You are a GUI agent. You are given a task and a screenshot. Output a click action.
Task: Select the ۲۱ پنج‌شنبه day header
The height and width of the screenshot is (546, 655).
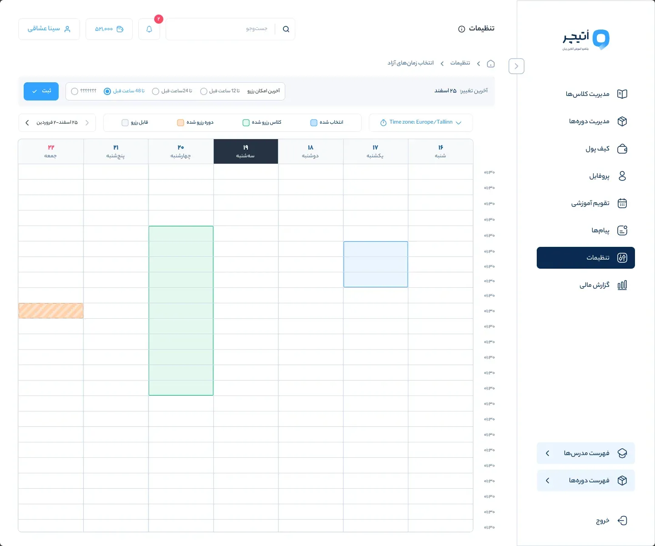tap(116, 151)
